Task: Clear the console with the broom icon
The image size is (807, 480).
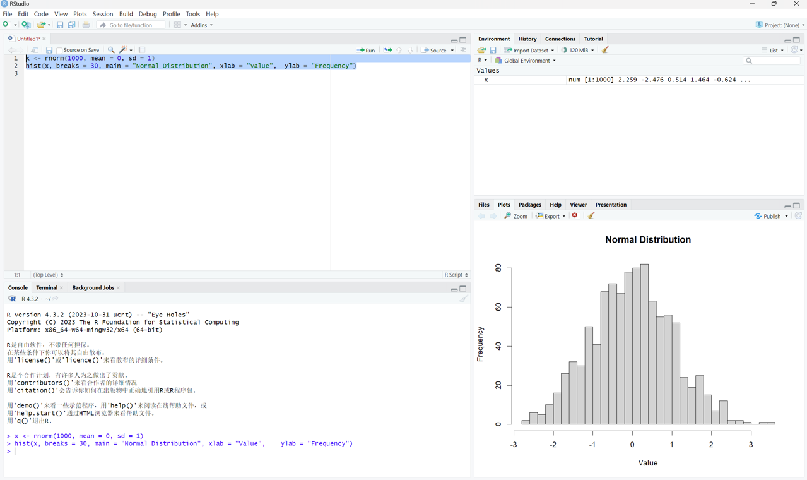Action: tap(464, 299)
